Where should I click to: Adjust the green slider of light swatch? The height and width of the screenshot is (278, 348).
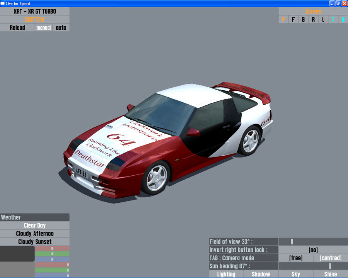(x=52, y=270)
